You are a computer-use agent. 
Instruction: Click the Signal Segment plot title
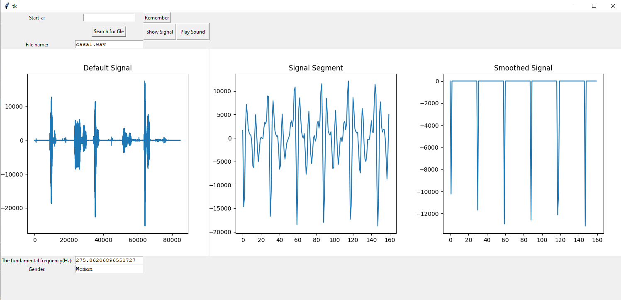315,68
